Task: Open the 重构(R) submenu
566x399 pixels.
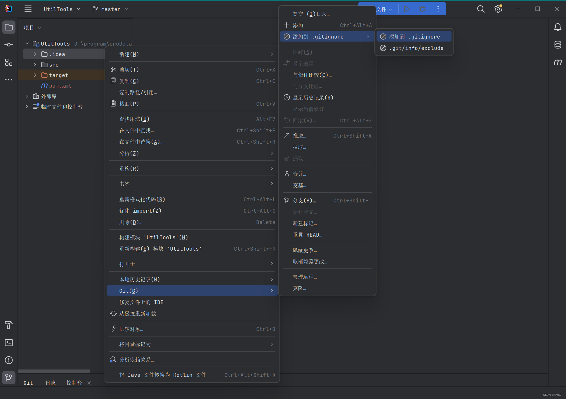Action: (x=192, y=169)
